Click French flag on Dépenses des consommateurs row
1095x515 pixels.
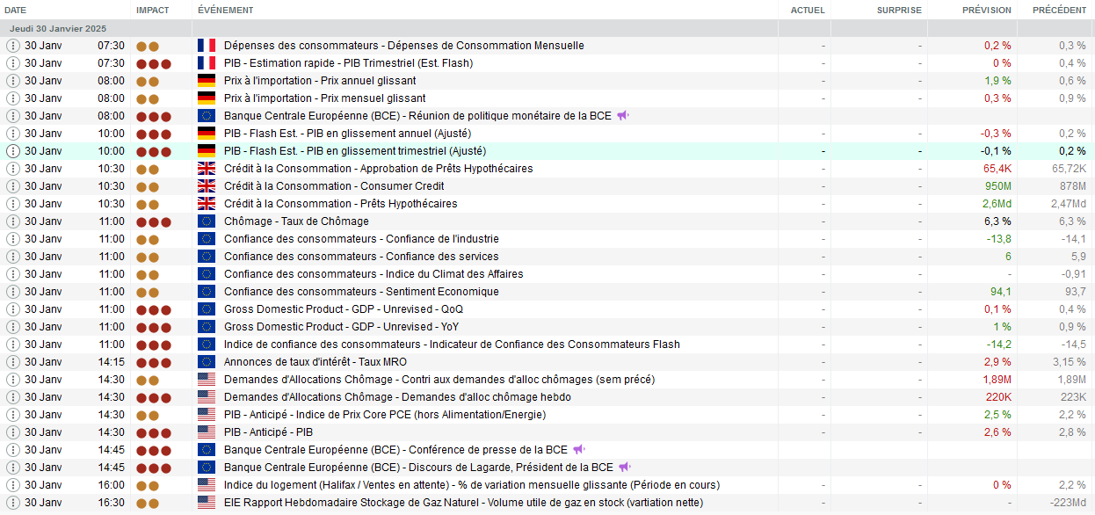(x=207, y=46)
